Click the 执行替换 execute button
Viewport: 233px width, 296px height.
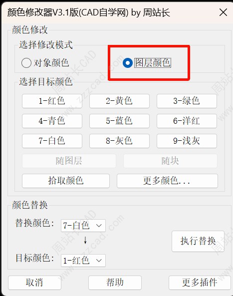coord(198,241)
